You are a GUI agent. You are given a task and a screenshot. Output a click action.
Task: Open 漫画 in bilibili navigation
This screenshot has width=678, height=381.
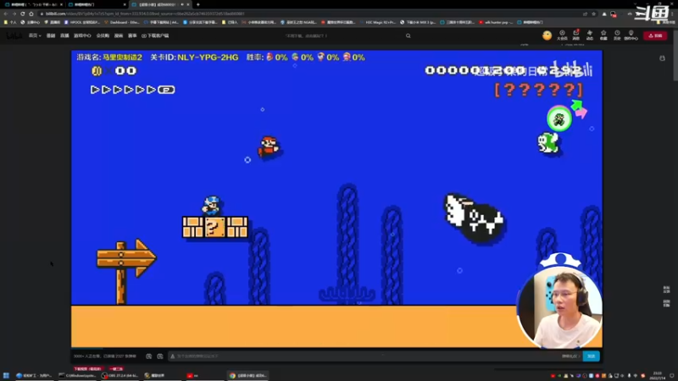tap(119, 36)
